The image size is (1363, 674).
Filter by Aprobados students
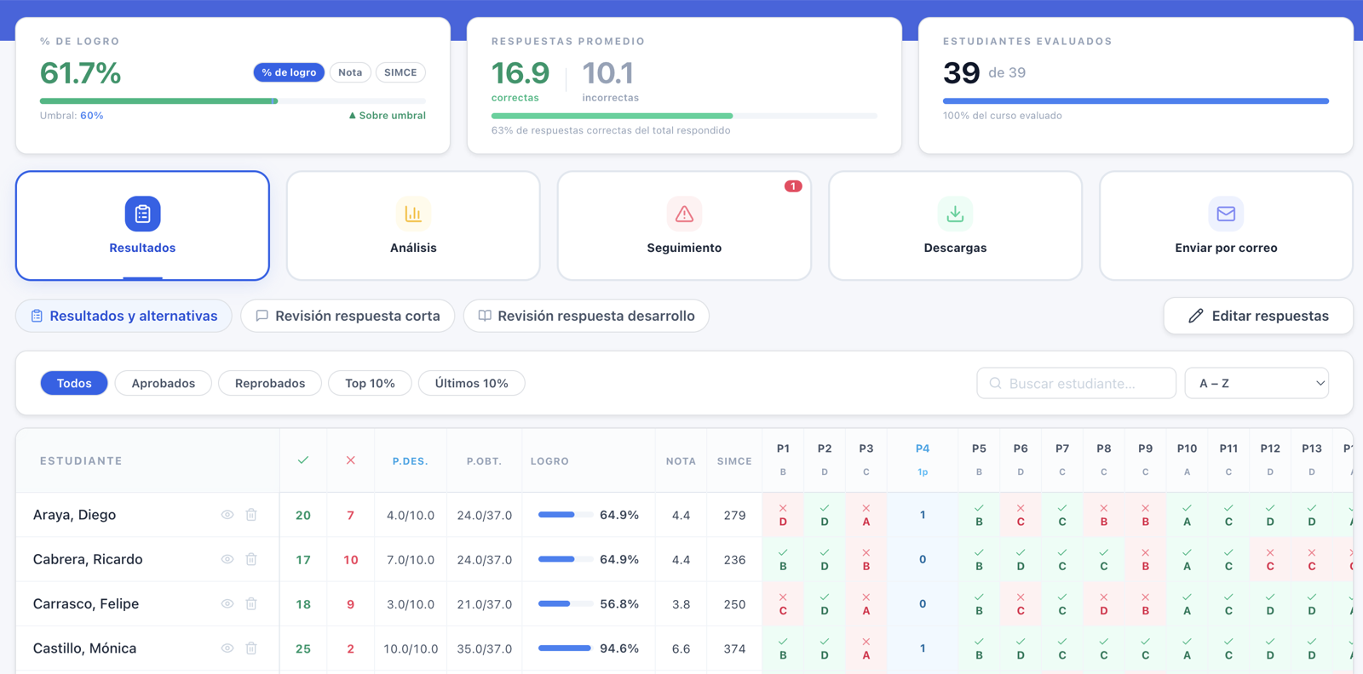pyautogui.click(x=164, y=383)
